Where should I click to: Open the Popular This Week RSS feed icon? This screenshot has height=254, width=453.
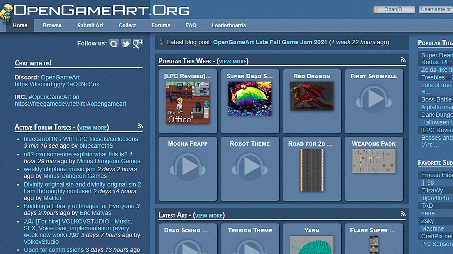(403, 60)
